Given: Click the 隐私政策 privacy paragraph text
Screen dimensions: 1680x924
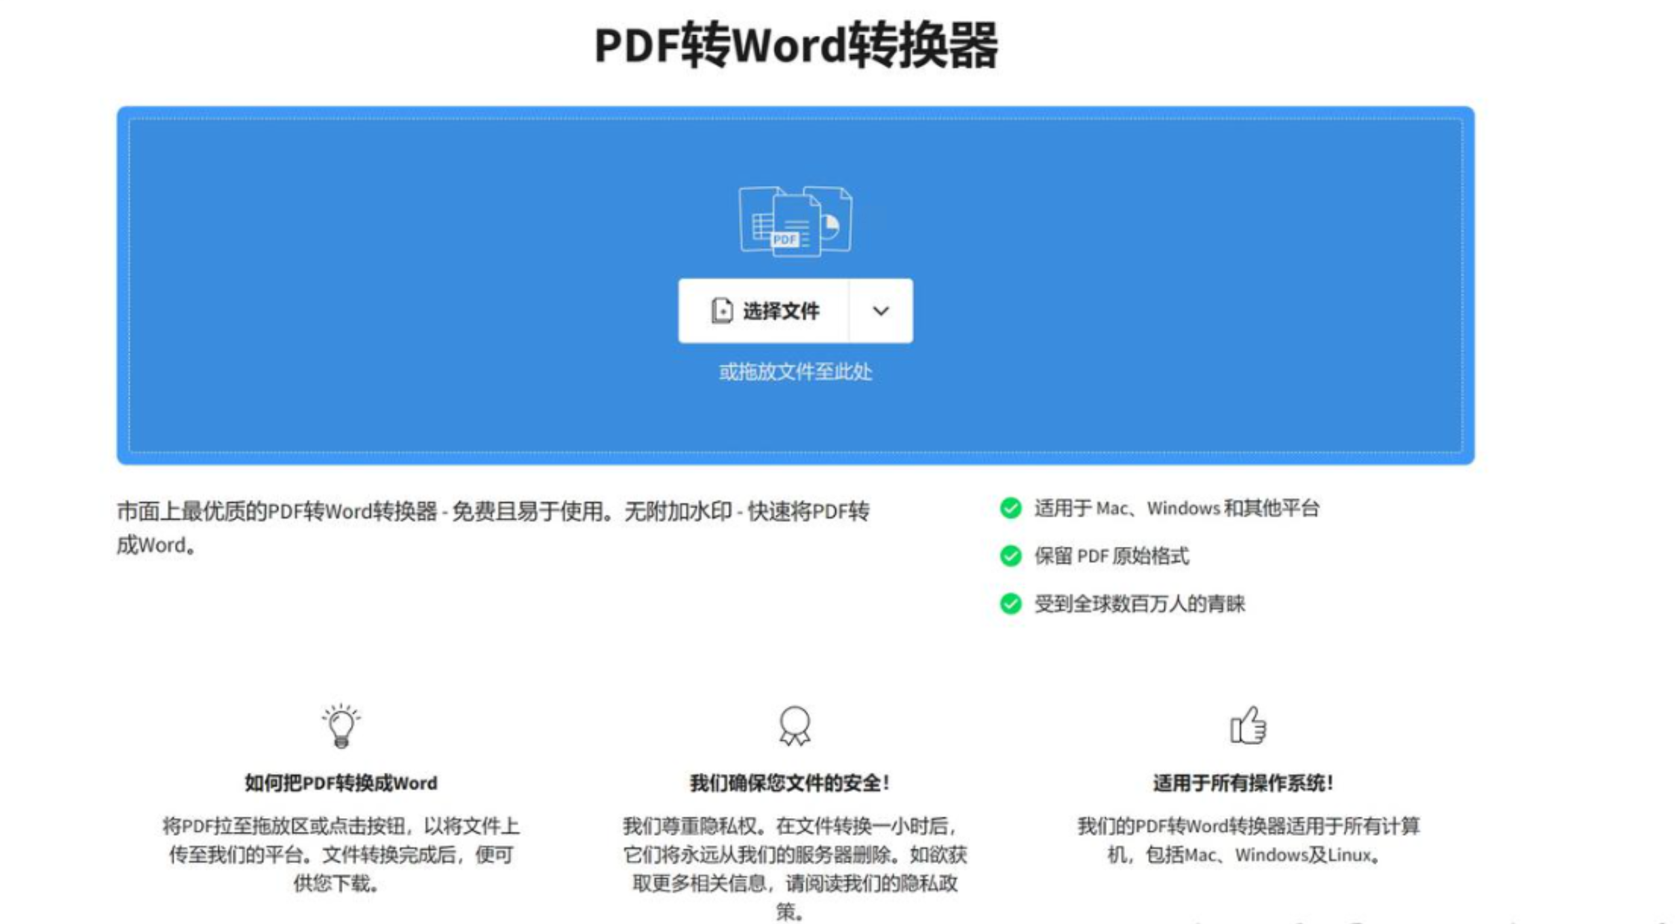Looking at the screenshot, I should [x=795, y=868].
